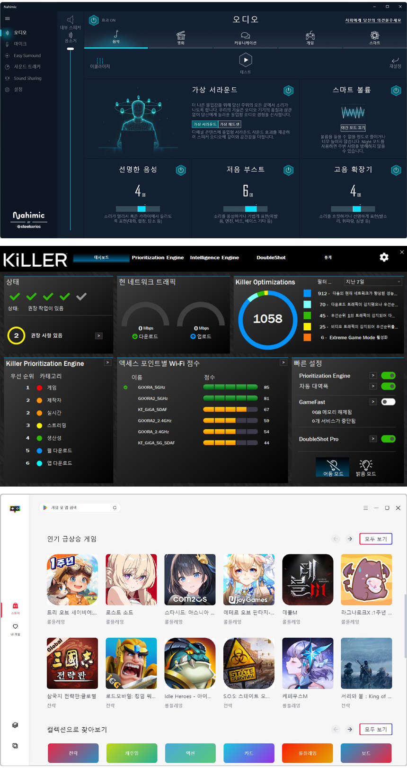This screenshot has width=407, height=768.
Task: Click the 재설정 reset arrow icon
Action: pyautogui.click(x=395, y=60)
